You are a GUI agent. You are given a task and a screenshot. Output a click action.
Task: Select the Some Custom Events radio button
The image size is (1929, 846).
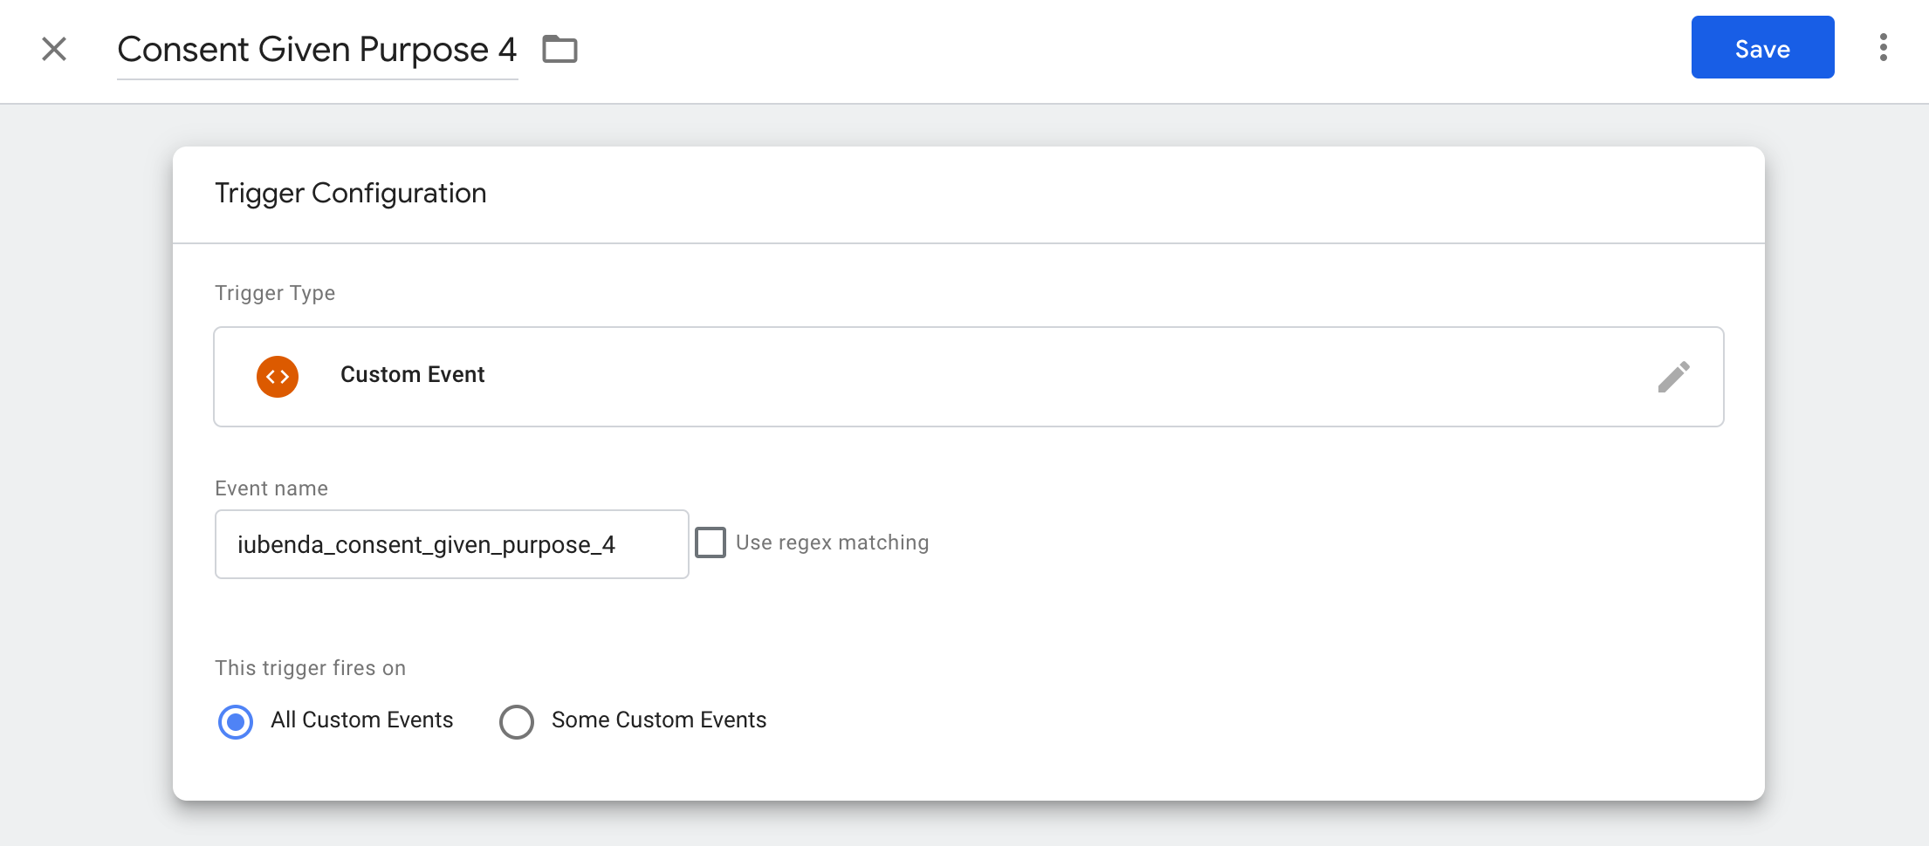tap(517, 721)
